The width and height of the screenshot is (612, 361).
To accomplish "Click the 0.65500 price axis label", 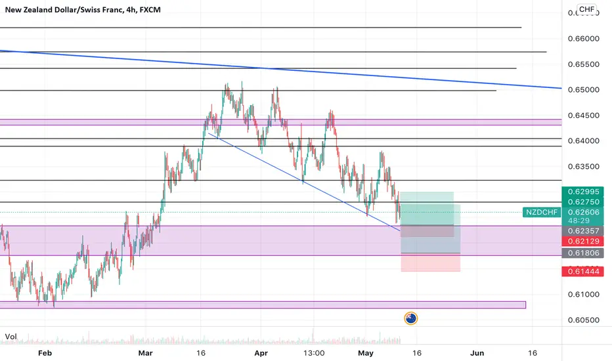I will pos(583,64).
